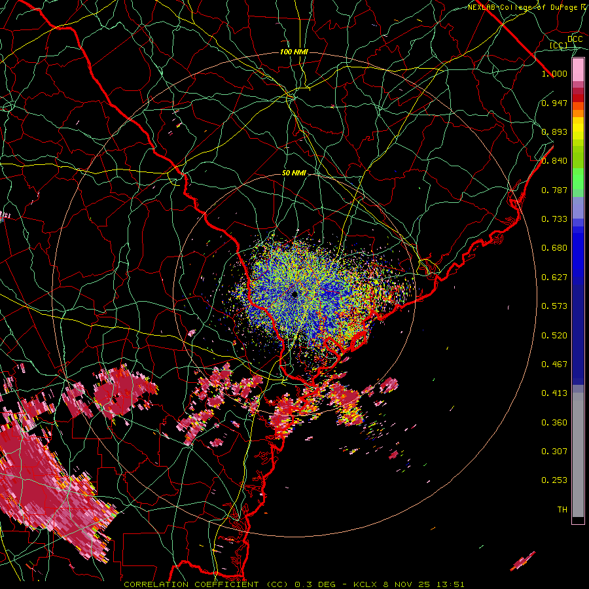Click the Correlation Coefficient KCLX caption

(294, 584)
